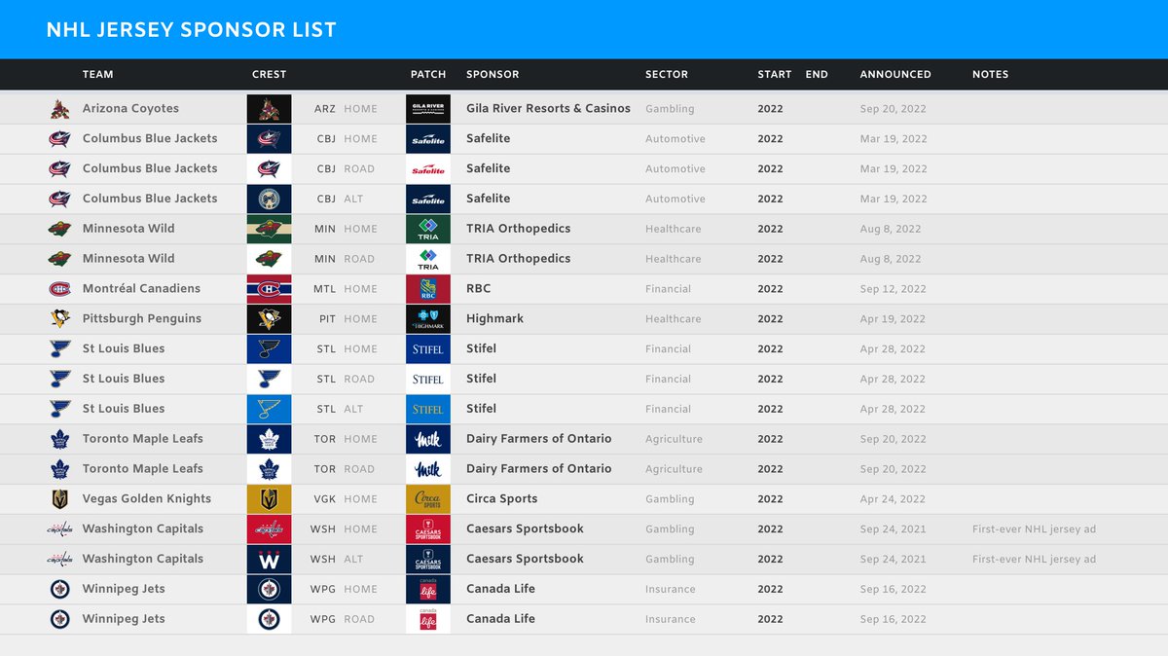The image size is (1168, 656).
Task: Click the First-ever NHL jersey ad note, WSH HOME
Action: pos(1034,529)
